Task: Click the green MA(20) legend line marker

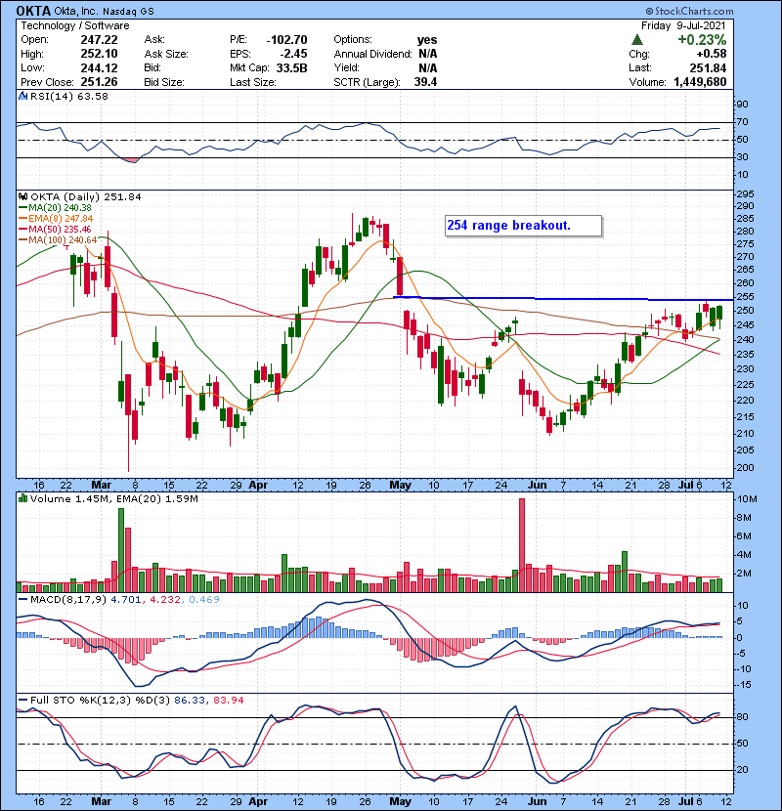Action: tap(23, 208)
